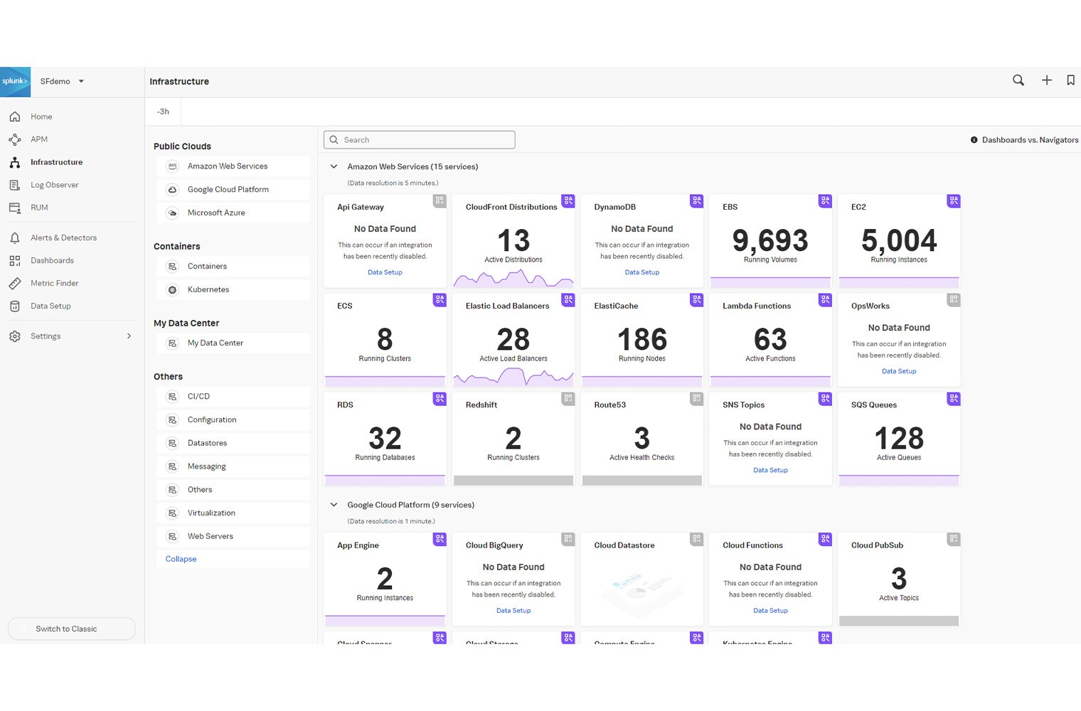Open Dashboards vs. Navigators info
The width and height of the screenshot is (1081, 711).
coord(1024,140)
